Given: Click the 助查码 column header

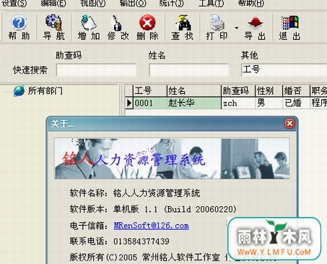Looking at the screenshot, I should click(238, 91).
